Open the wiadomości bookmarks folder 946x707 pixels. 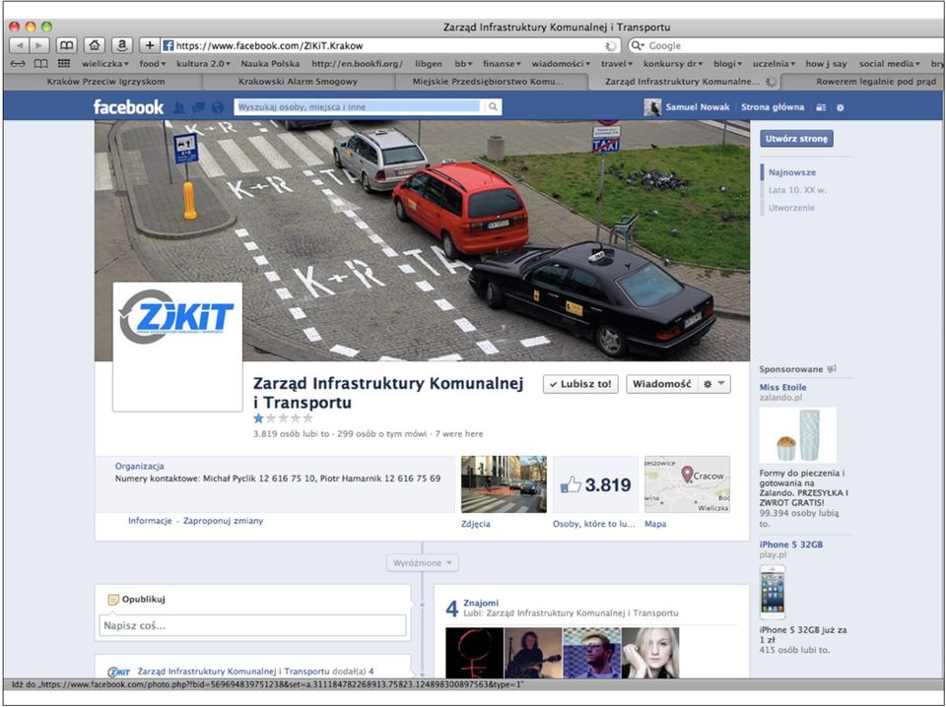tap(561, 64)
